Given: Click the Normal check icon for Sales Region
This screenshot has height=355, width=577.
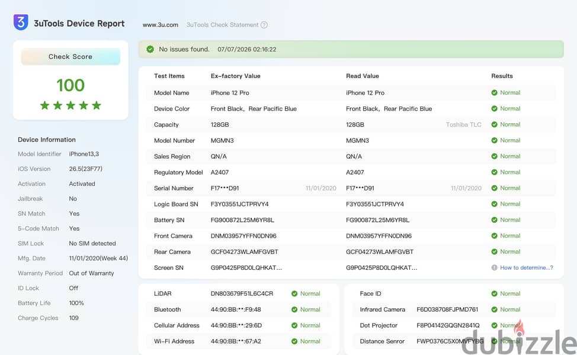Looking at the screenshot, I should pyautogui.click(x=494, y=156).
